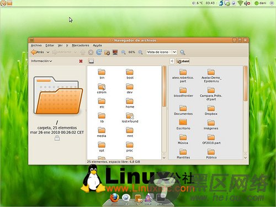Launch Firefox from the dock

[114, 198]
